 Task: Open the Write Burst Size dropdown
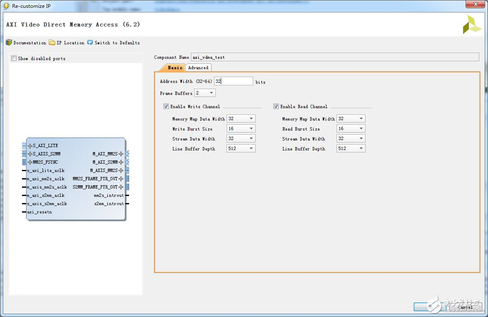click(x=241, y=129)
